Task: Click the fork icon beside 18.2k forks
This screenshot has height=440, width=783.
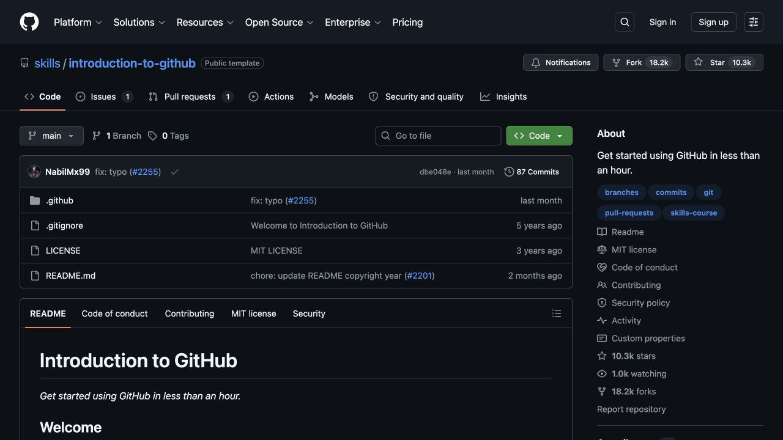Action: (602, 392)
